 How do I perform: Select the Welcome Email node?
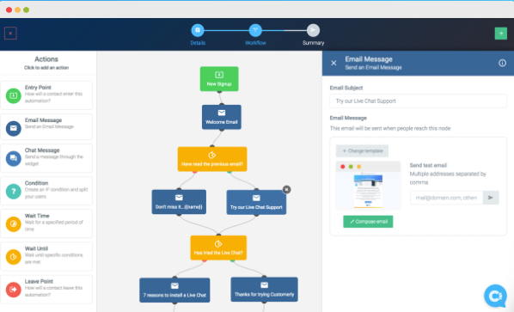point(222,117)
